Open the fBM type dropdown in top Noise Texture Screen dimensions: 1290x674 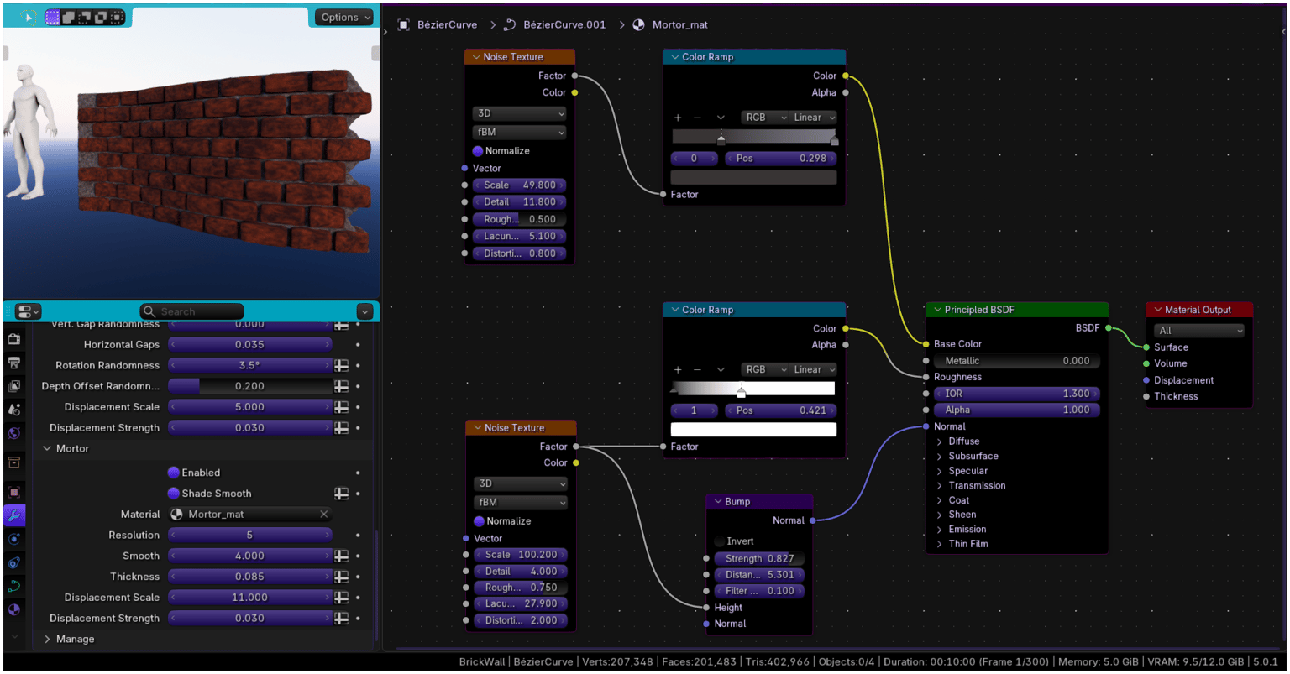(x=520, y=132)
